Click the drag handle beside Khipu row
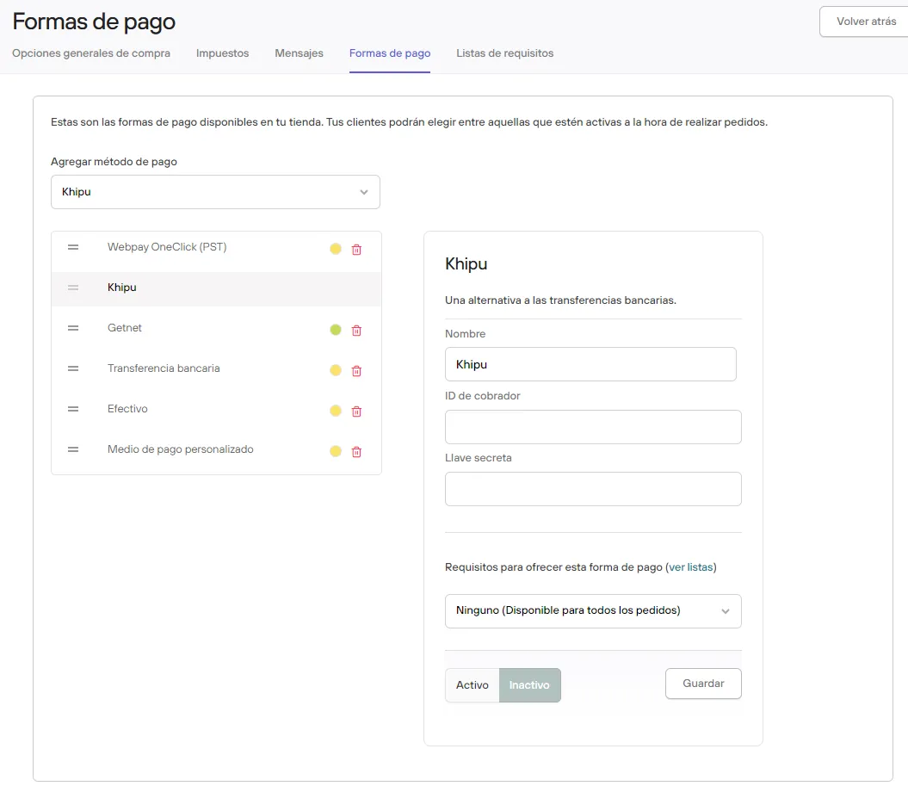908x786 pixels. pyautogui.click(x=73, y=288)
